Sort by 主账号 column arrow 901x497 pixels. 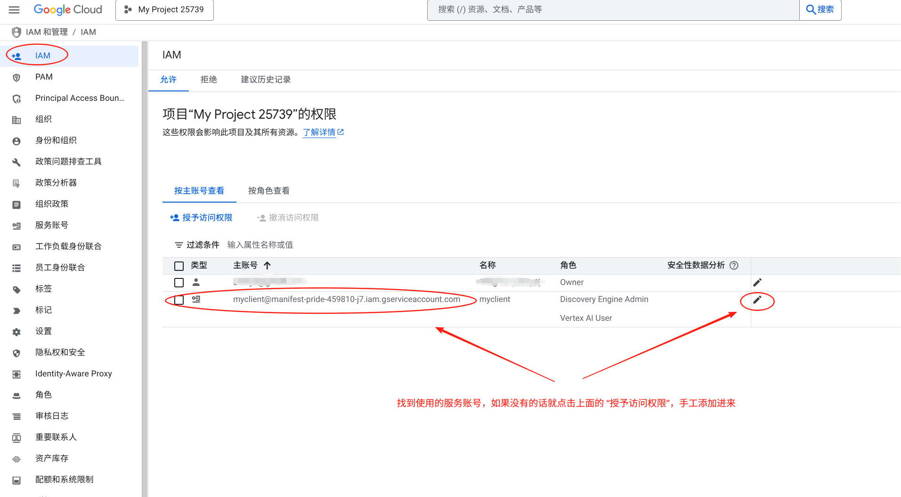[x=268, y=266]
